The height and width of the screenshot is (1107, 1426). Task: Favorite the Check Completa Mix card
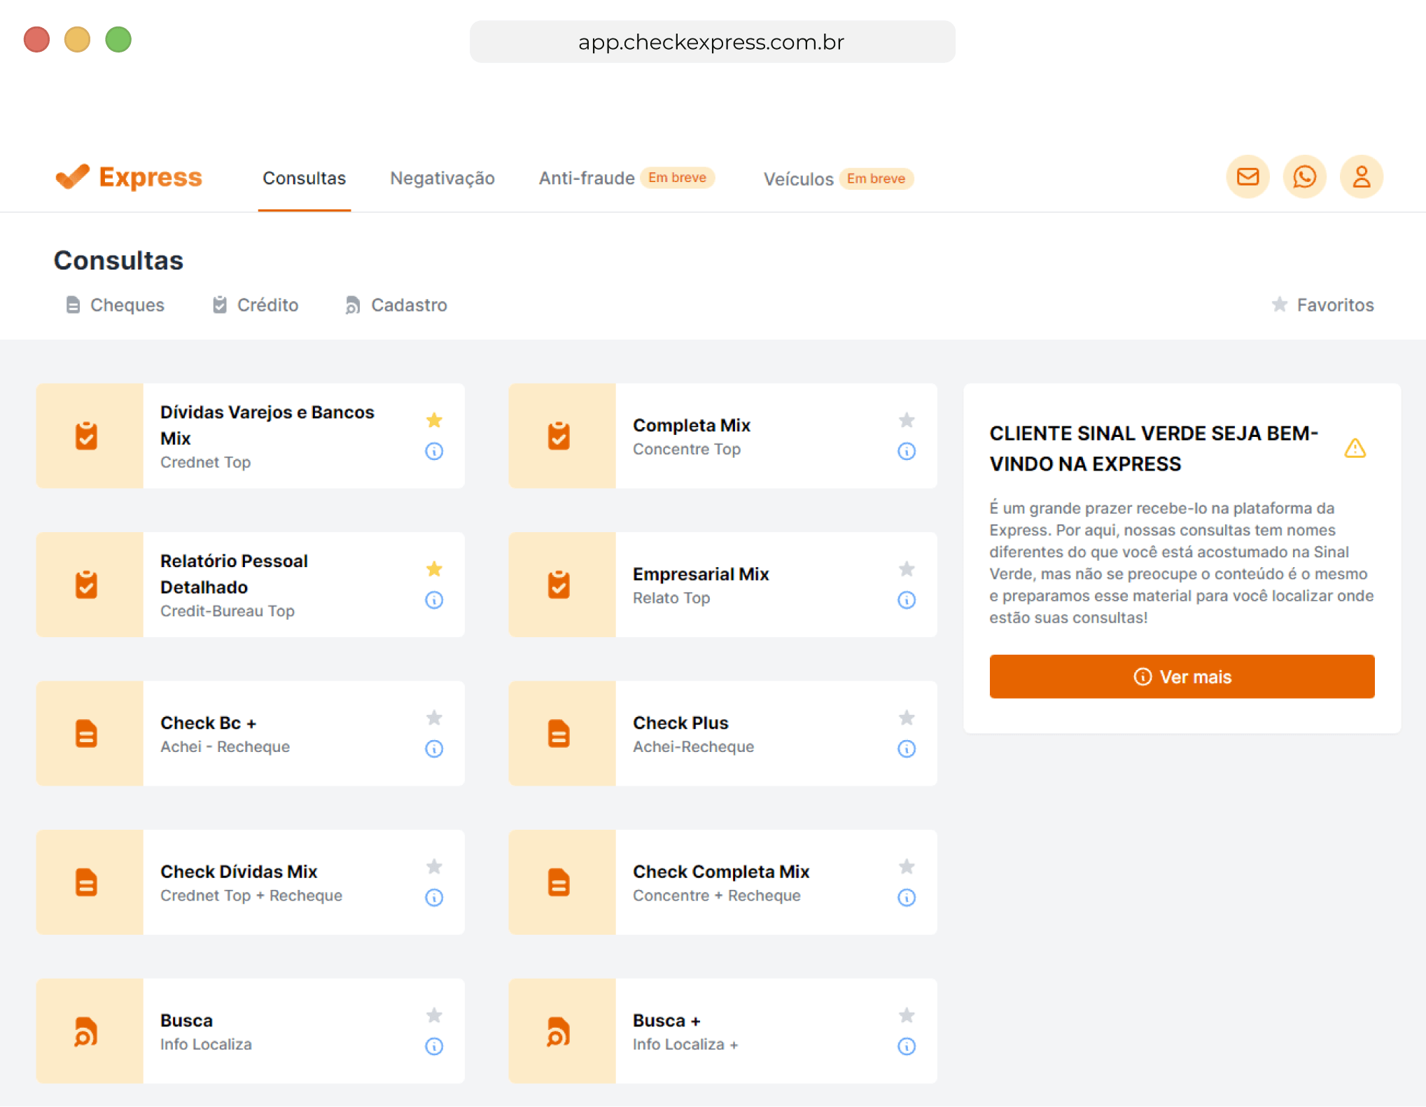coord(907,867)
